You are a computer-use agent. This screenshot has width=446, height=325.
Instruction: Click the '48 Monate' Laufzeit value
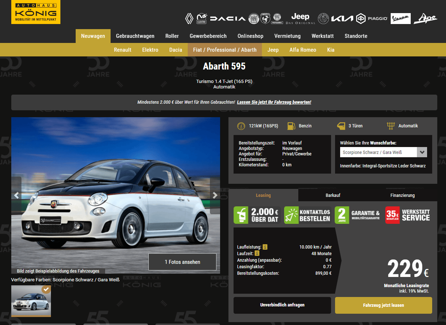(322, 253)
